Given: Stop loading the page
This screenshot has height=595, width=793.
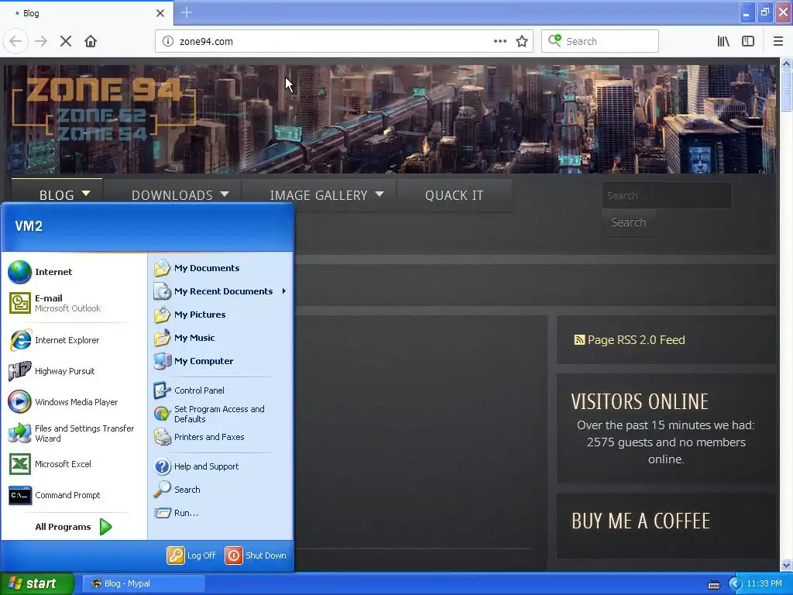Looking at the screenshot, I should click(x=66, y=42).
